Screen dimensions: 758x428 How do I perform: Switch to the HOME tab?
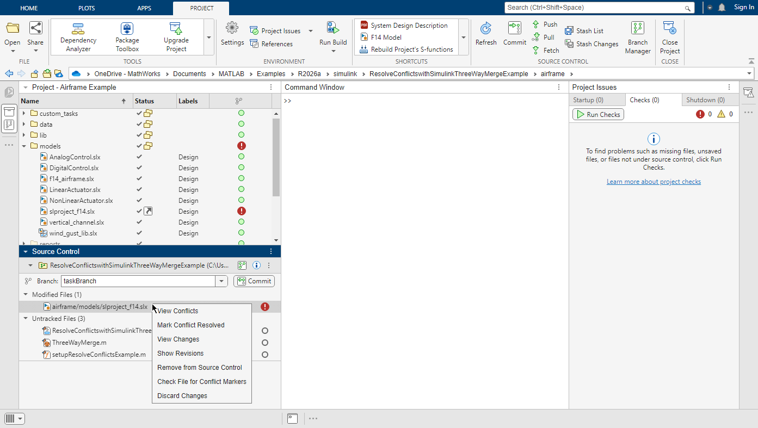pyautogui.click(x=29, y=8)
